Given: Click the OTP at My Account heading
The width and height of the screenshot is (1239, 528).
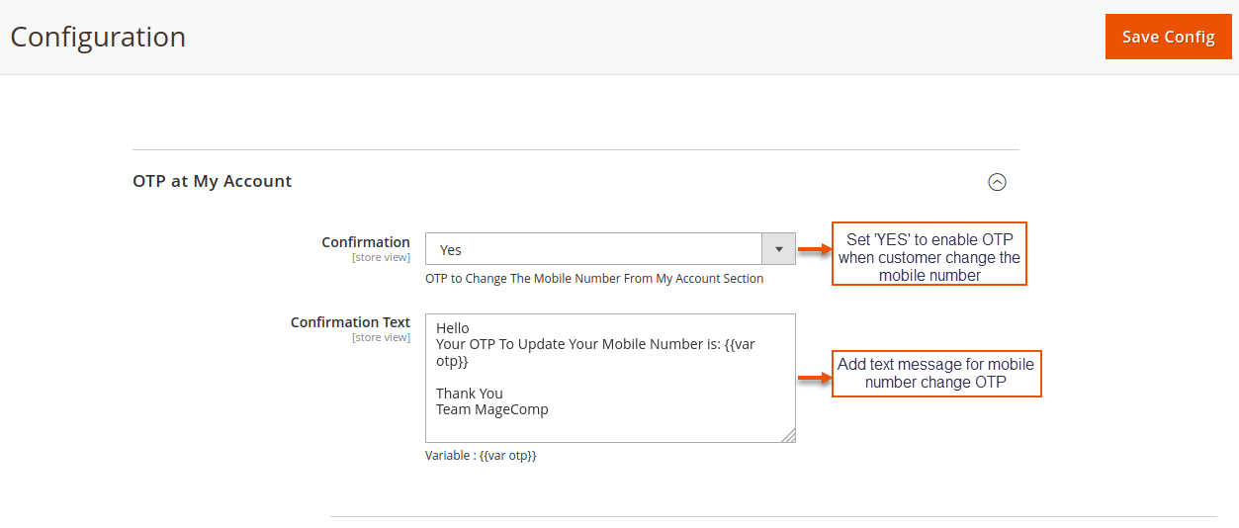Looking at the screenshot, I should pos(213,182).
